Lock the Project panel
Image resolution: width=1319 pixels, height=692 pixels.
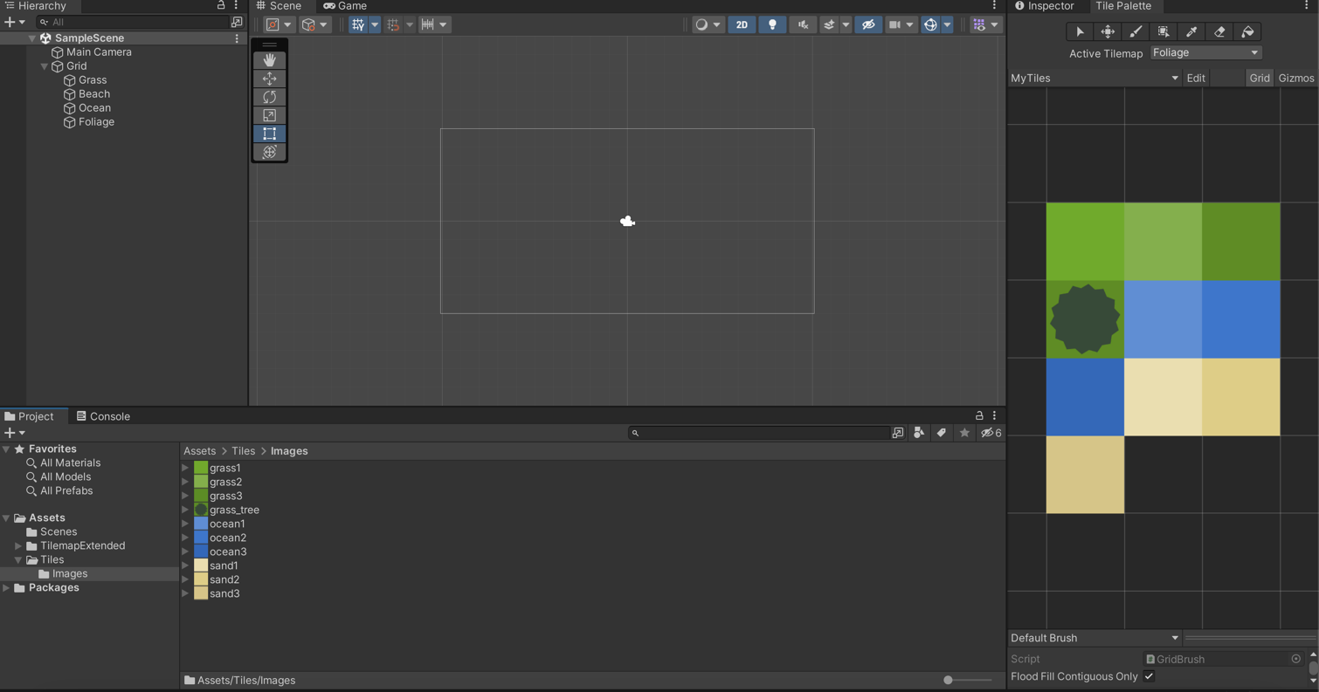pos(979,415)
